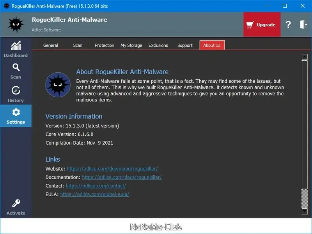
Task: Click the Version Information heading
Action: coord(74,116)
